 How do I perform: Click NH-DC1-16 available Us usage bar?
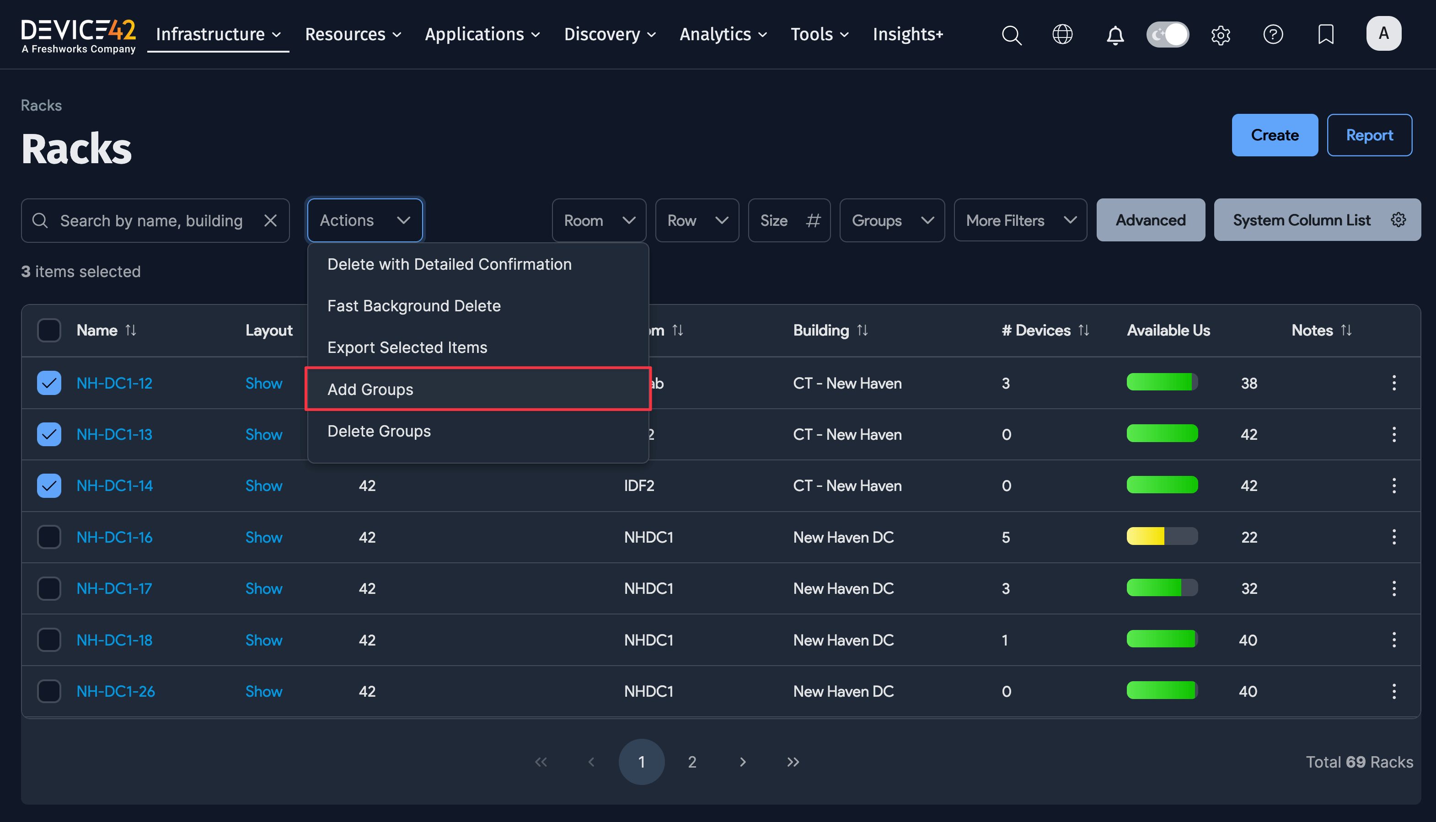(1162, 536)
